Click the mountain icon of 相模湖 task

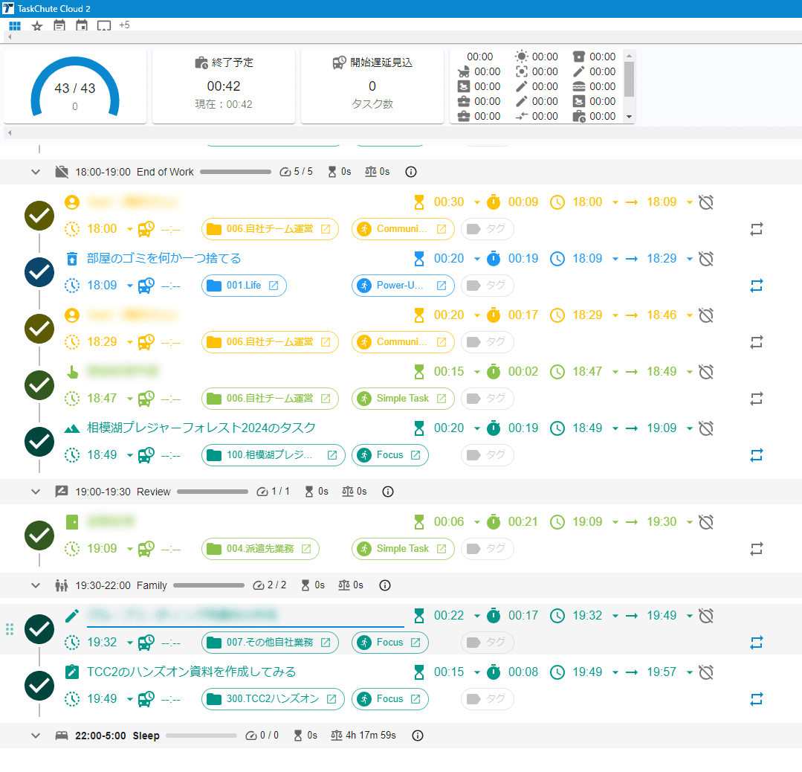coord(72,428)
